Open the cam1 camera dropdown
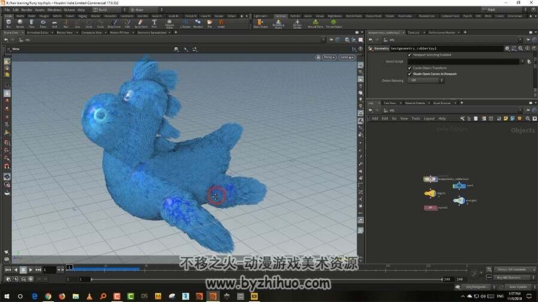 click(346, 57)
